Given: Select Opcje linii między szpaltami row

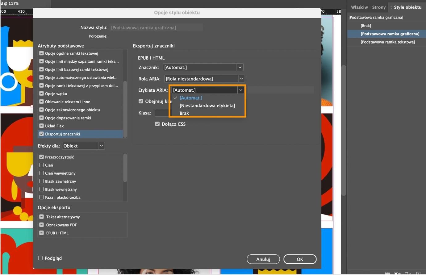Looking at the screenshot, I should pos(80,61).
